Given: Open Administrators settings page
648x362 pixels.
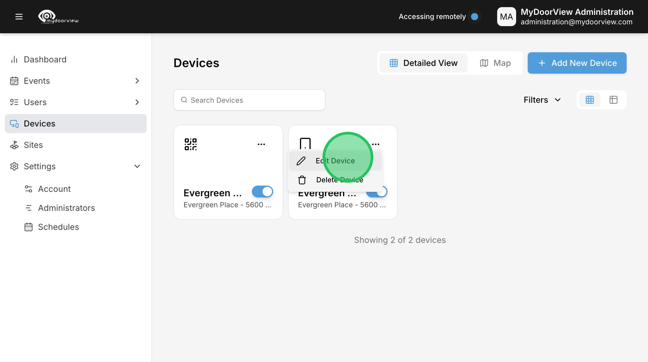Looking at the screenshot, I should [x=66, y=208].
